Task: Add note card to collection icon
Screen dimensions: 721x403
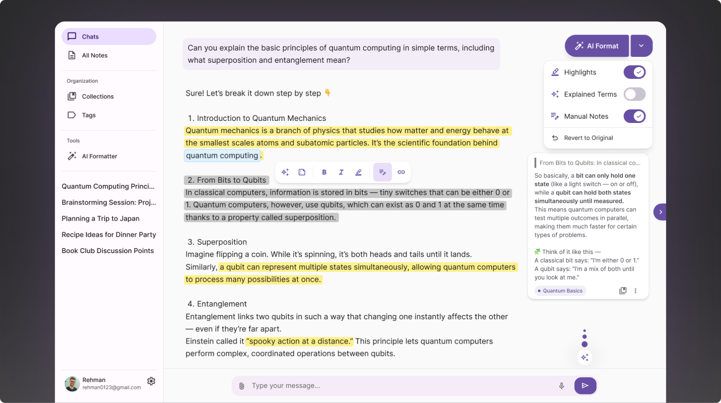Action: pyautogui.click(x=623, y=291)
